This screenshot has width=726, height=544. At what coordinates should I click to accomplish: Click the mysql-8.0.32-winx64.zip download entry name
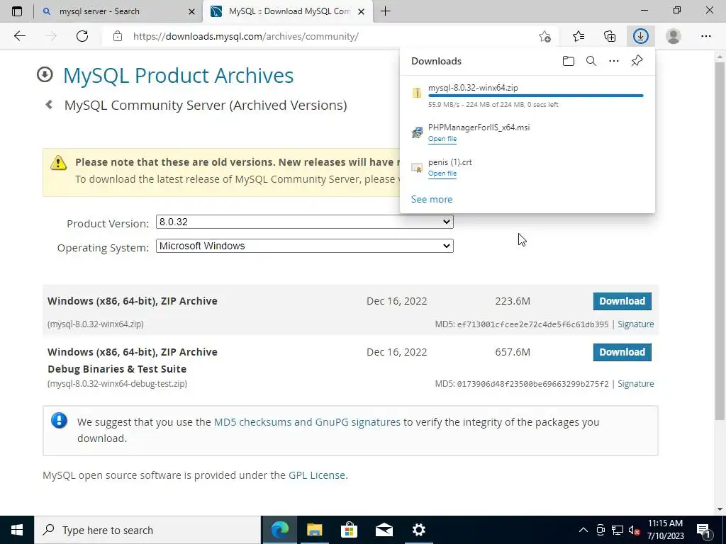473,87
